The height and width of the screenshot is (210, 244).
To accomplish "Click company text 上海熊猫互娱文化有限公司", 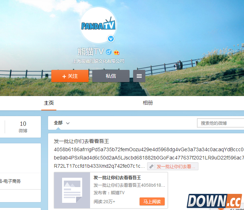I will coord(98,61).
